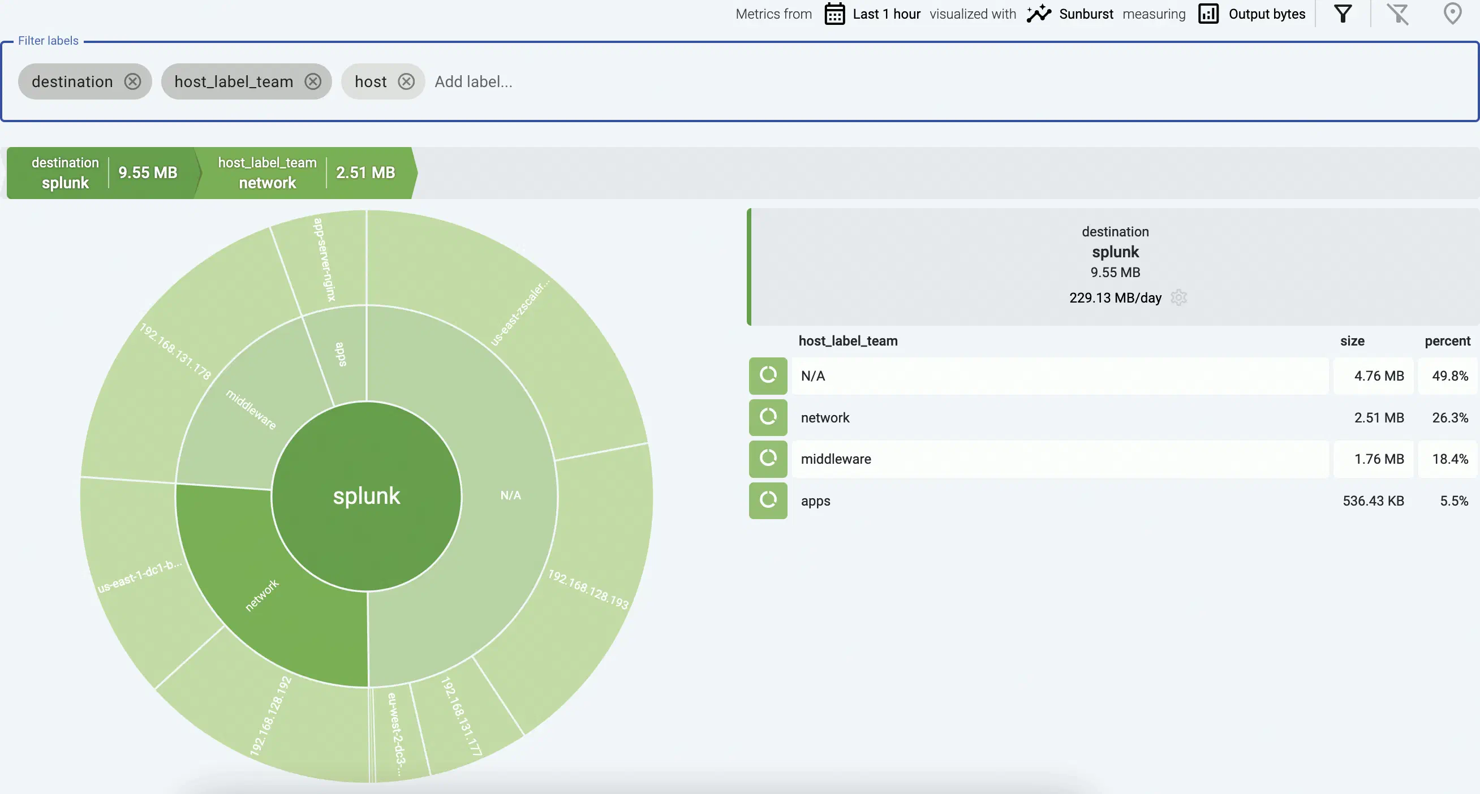Image resolution: width=1480 pixels, height=794 pixels.
Task: Select the apps ring segment
Action: click(341, 353)
